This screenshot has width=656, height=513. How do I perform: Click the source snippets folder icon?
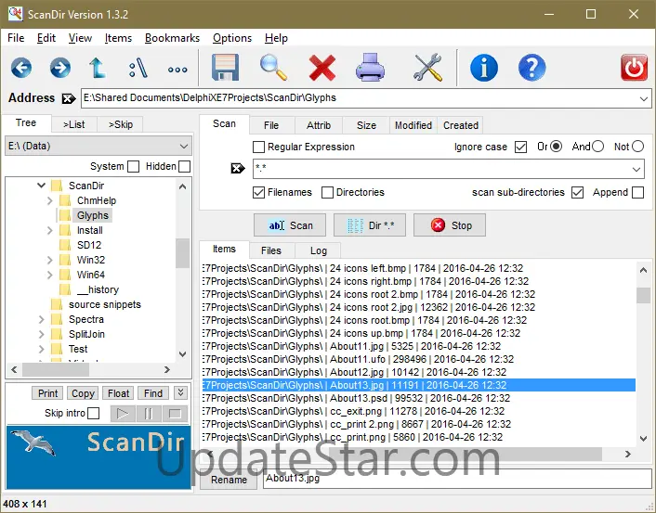point(56,304)
